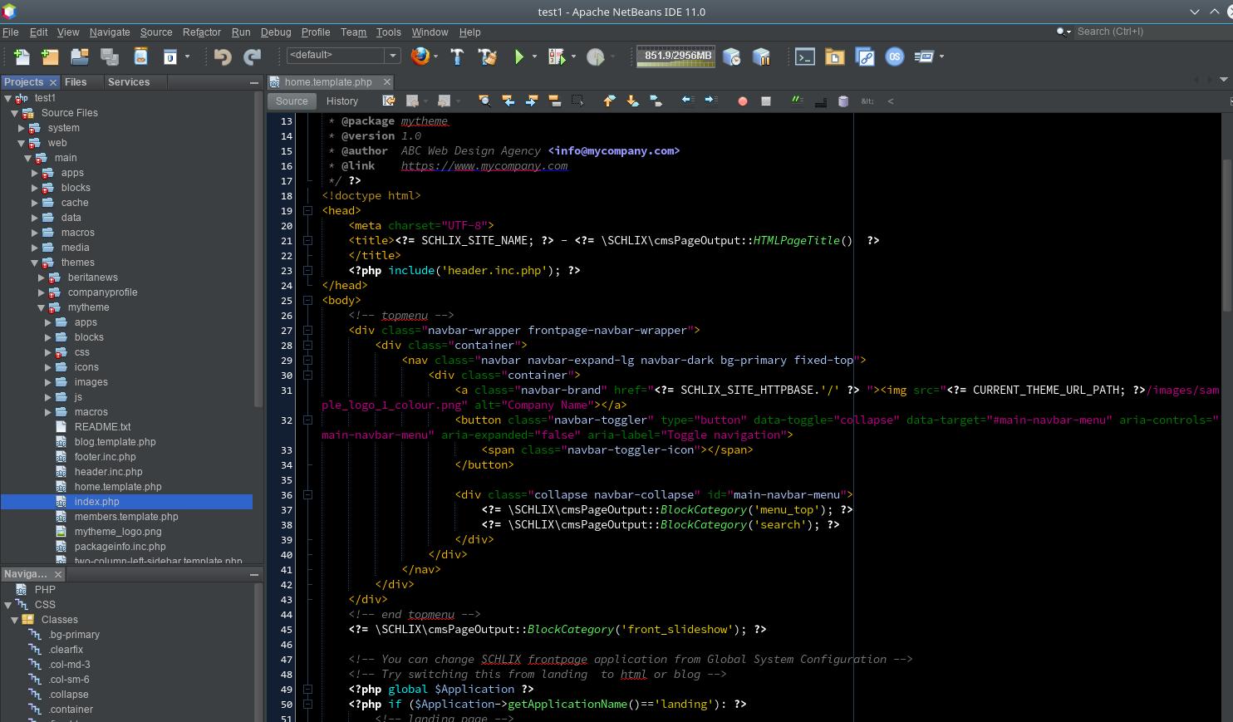Click Find Selection magnifier icon in editor toolbar
The image size is (1233, 722).
point(484,101)
